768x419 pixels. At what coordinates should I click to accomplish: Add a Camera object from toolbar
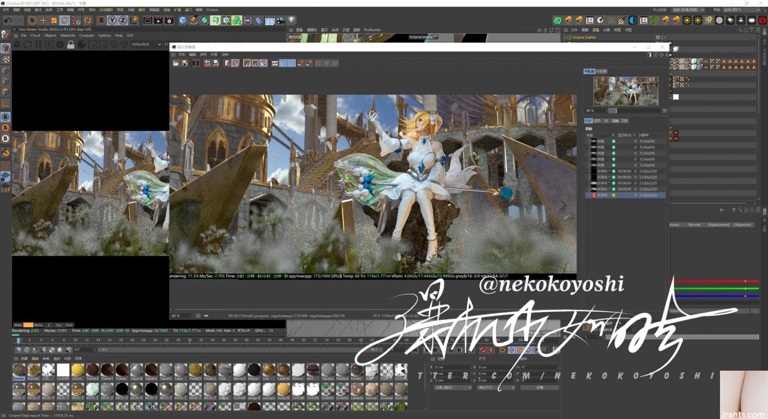coord(281,20)
